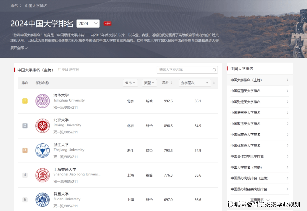Viewport: 307px width, 211px height.
Task: Expand description with 展开全部
Action: click(x=19, y=48)
